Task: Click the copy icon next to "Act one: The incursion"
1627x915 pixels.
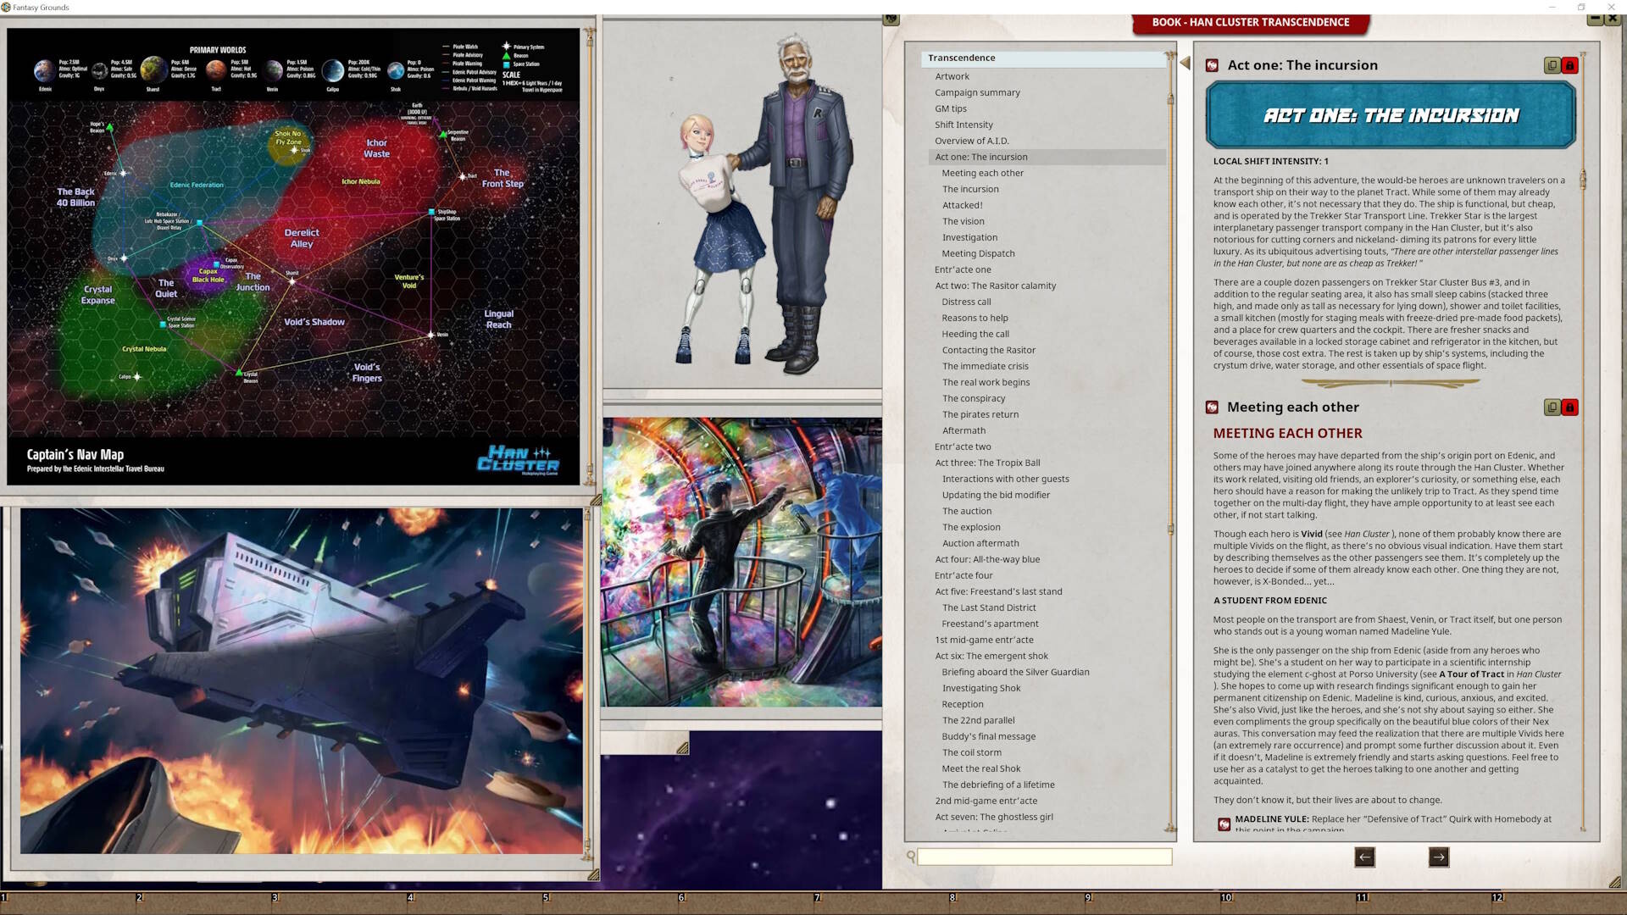Action: (1552, 64)
